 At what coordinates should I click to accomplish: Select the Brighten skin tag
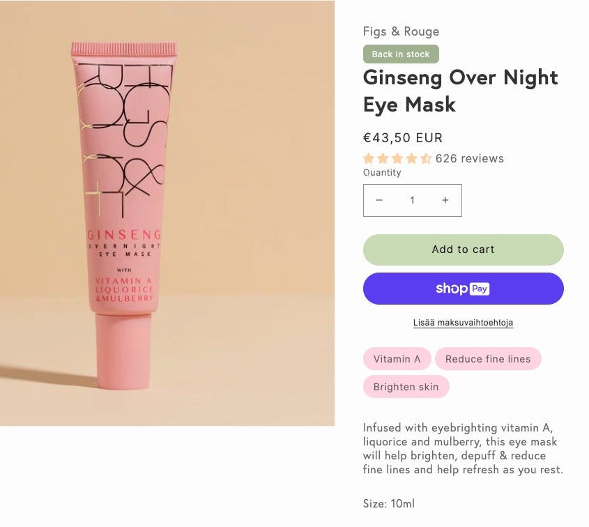[x=406, y=387]
